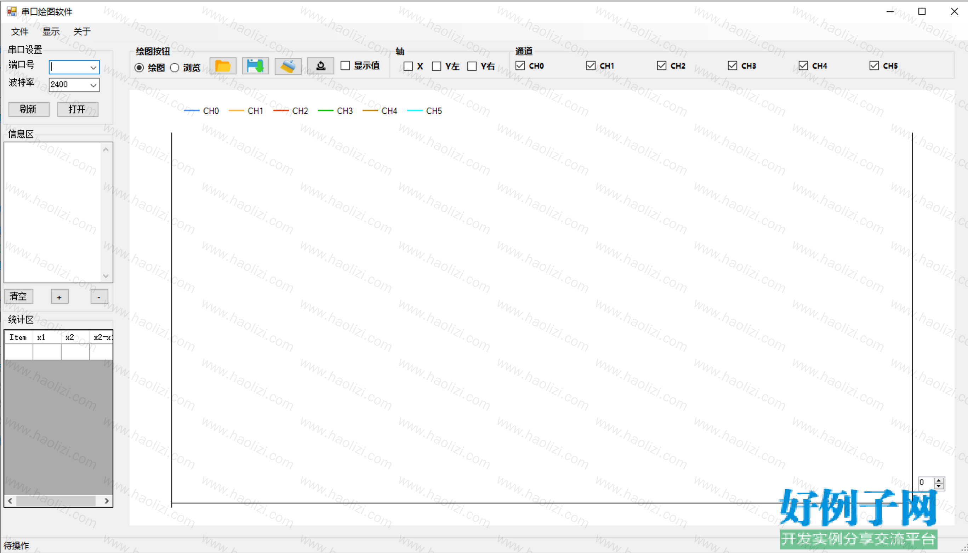Open the 关于 menu
The image size is (968, 553).
click(x=82, y=32)
